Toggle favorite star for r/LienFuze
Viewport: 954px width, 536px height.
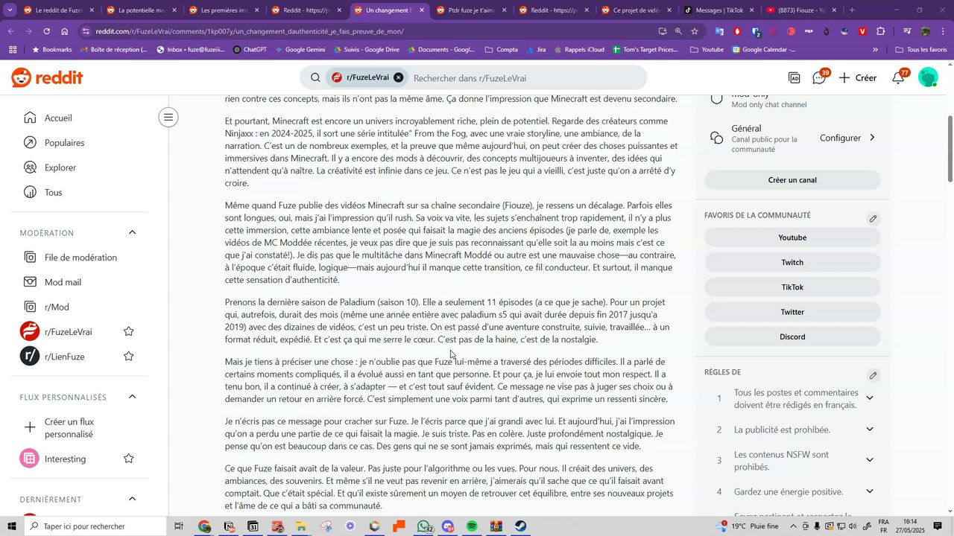[129, 357]
